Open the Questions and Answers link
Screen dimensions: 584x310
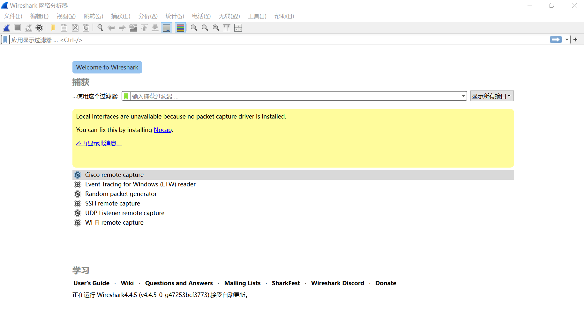179,283
